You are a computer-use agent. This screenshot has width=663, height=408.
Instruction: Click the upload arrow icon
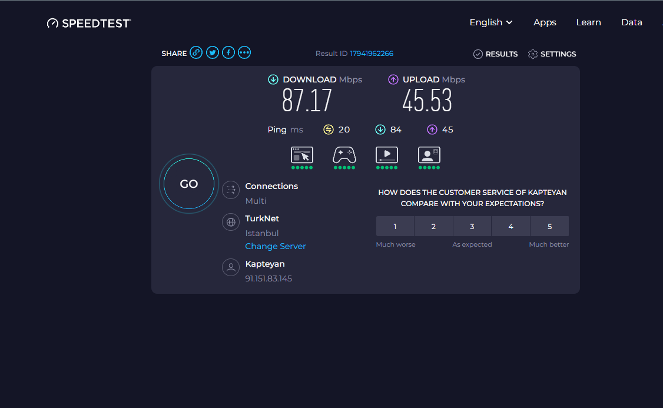pyautogui.click(x=393, y=79)
